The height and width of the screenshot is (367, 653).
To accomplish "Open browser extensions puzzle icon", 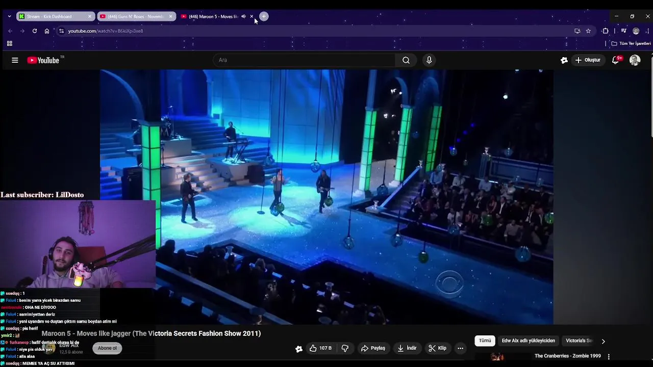I will (x=606, y=31).
